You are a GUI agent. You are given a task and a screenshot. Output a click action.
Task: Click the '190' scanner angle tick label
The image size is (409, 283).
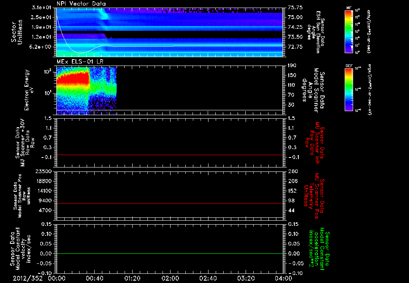(x=292, y=66)
